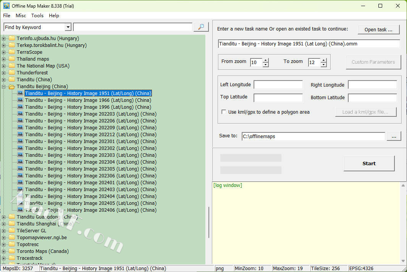Click the Offline Map Maker app icon in title bar
The image size is (407, 272).
(x=6, y=6)
